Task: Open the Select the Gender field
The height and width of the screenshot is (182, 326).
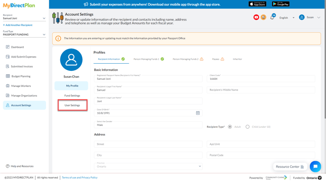Action: coord(148,125)
